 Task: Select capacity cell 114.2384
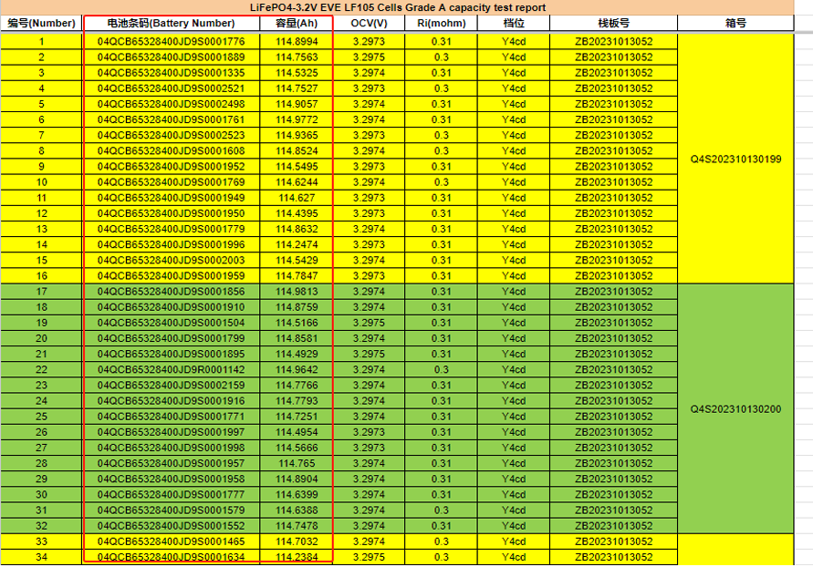pyautogui.click(x=296, y=557)
